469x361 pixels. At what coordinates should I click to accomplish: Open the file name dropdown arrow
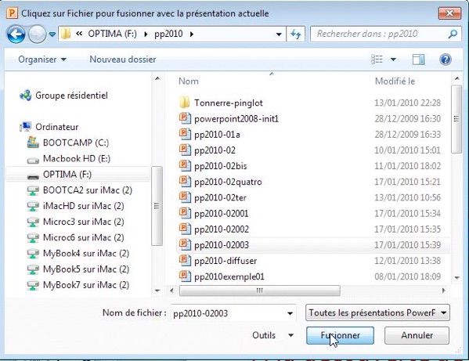click(290, 313)
